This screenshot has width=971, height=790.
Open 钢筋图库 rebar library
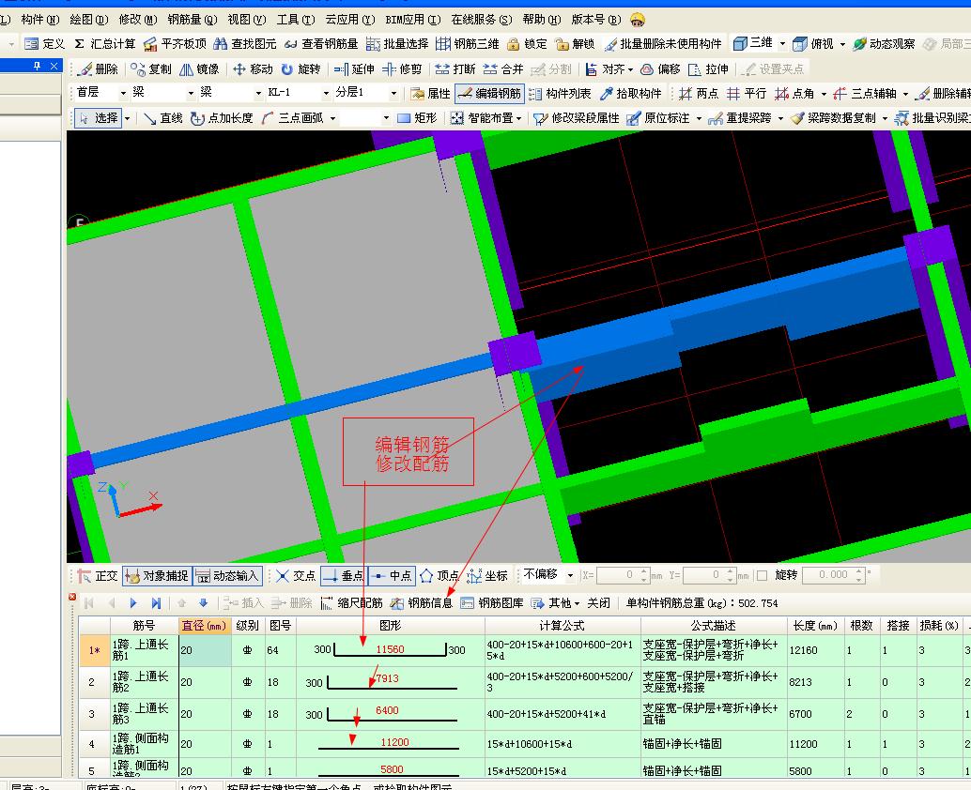[x=492, y=603]
